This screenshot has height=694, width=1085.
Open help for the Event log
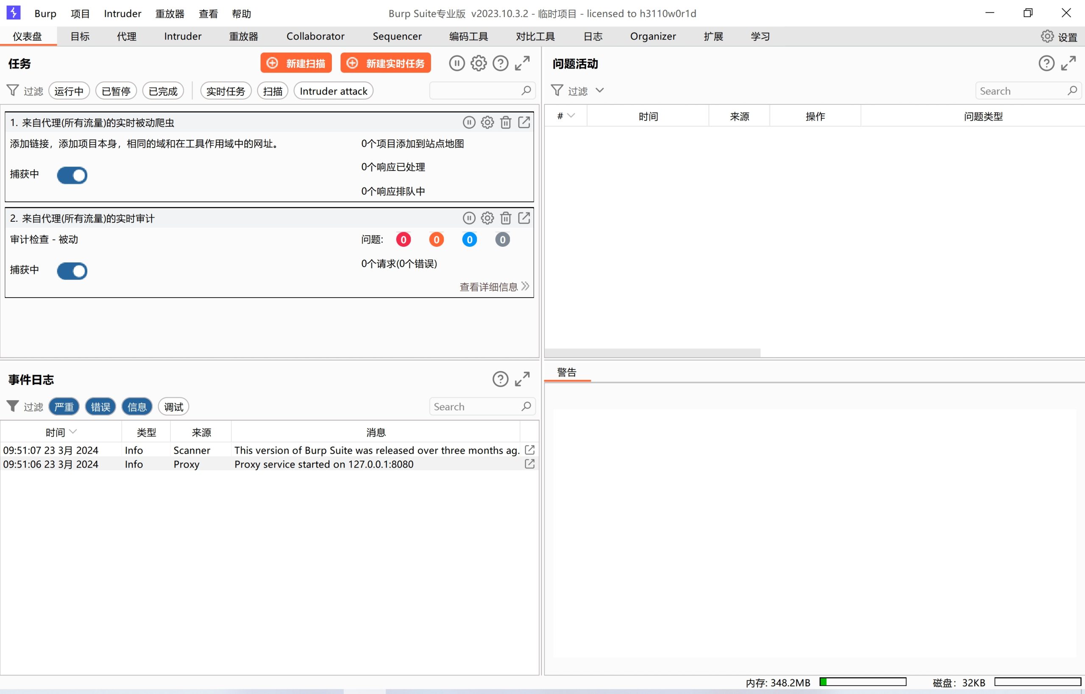[x=500, y=379]
